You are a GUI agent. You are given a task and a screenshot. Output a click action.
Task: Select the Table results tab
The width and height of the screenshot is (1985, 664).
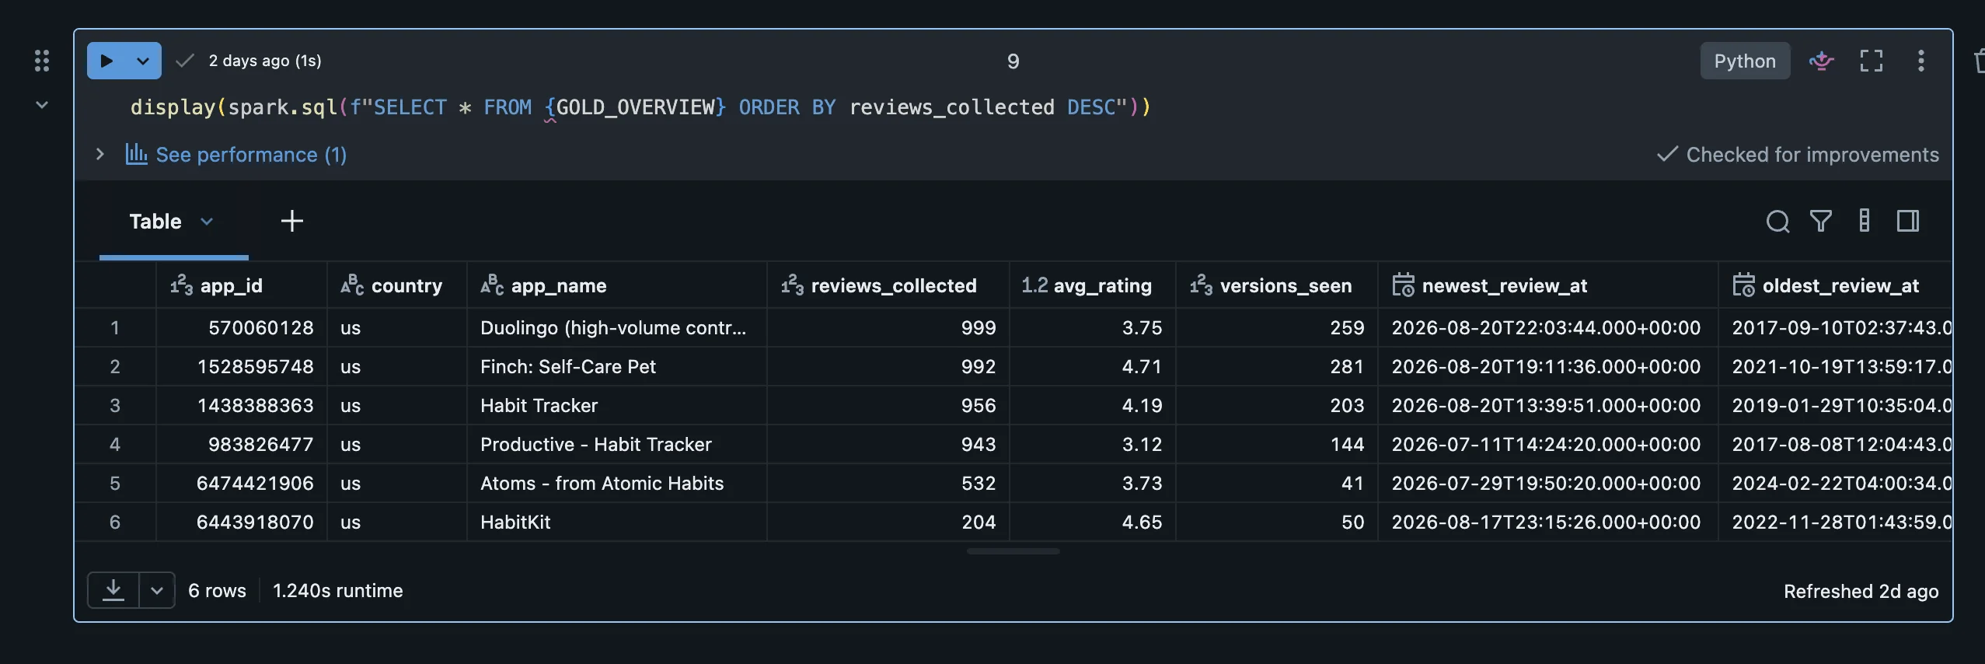155,222
